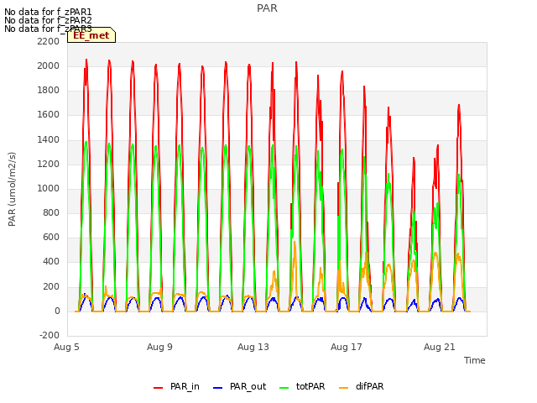Image resolution: width=537 pixels, height=403 pixels.
Task: Toggle the PAR_out legend entry
Action: (x=239, y=386)
